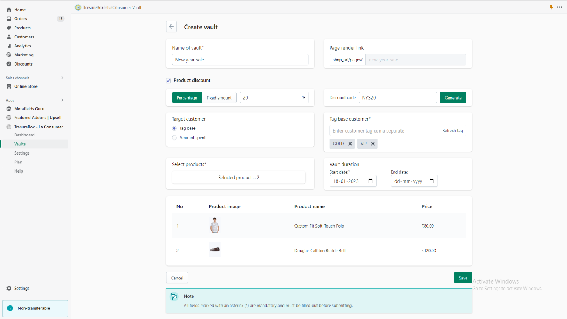
Task: Remove the VIP customer tag
Action: tap(372, 144)
